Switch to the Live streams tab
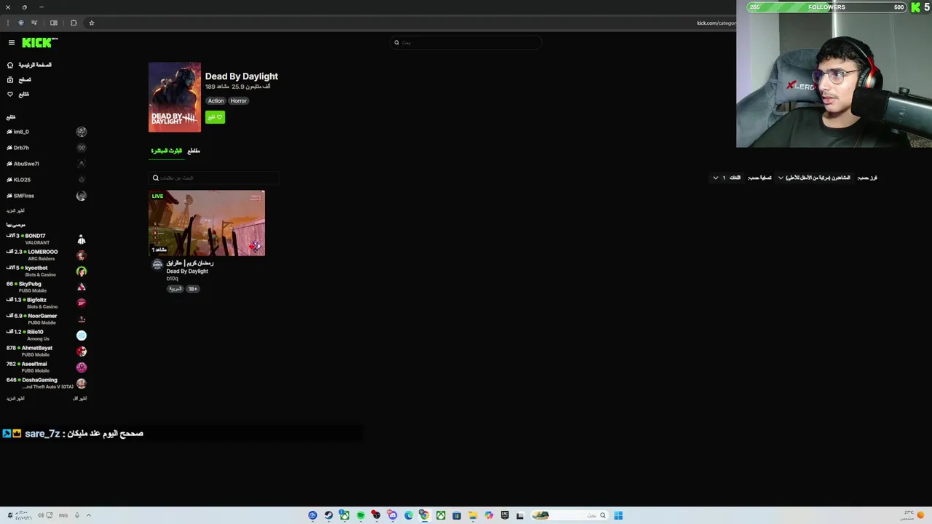 [x=167, y=151]
